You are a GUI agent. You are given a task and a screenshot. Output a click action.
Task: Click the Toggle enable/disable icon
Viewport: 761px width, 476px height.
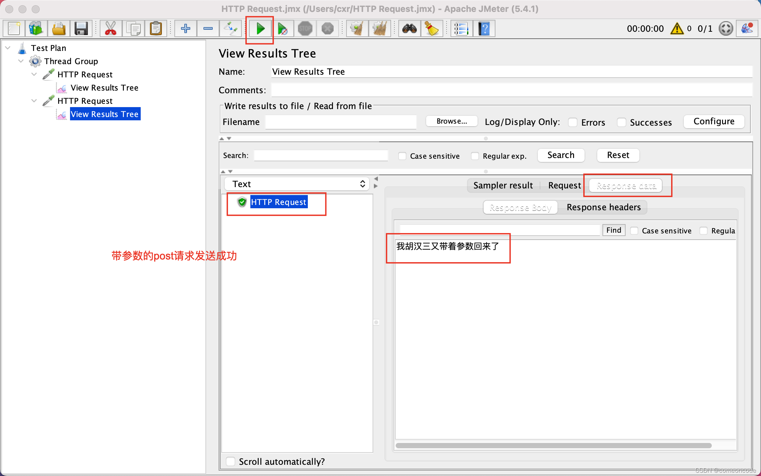coord(231,29)
